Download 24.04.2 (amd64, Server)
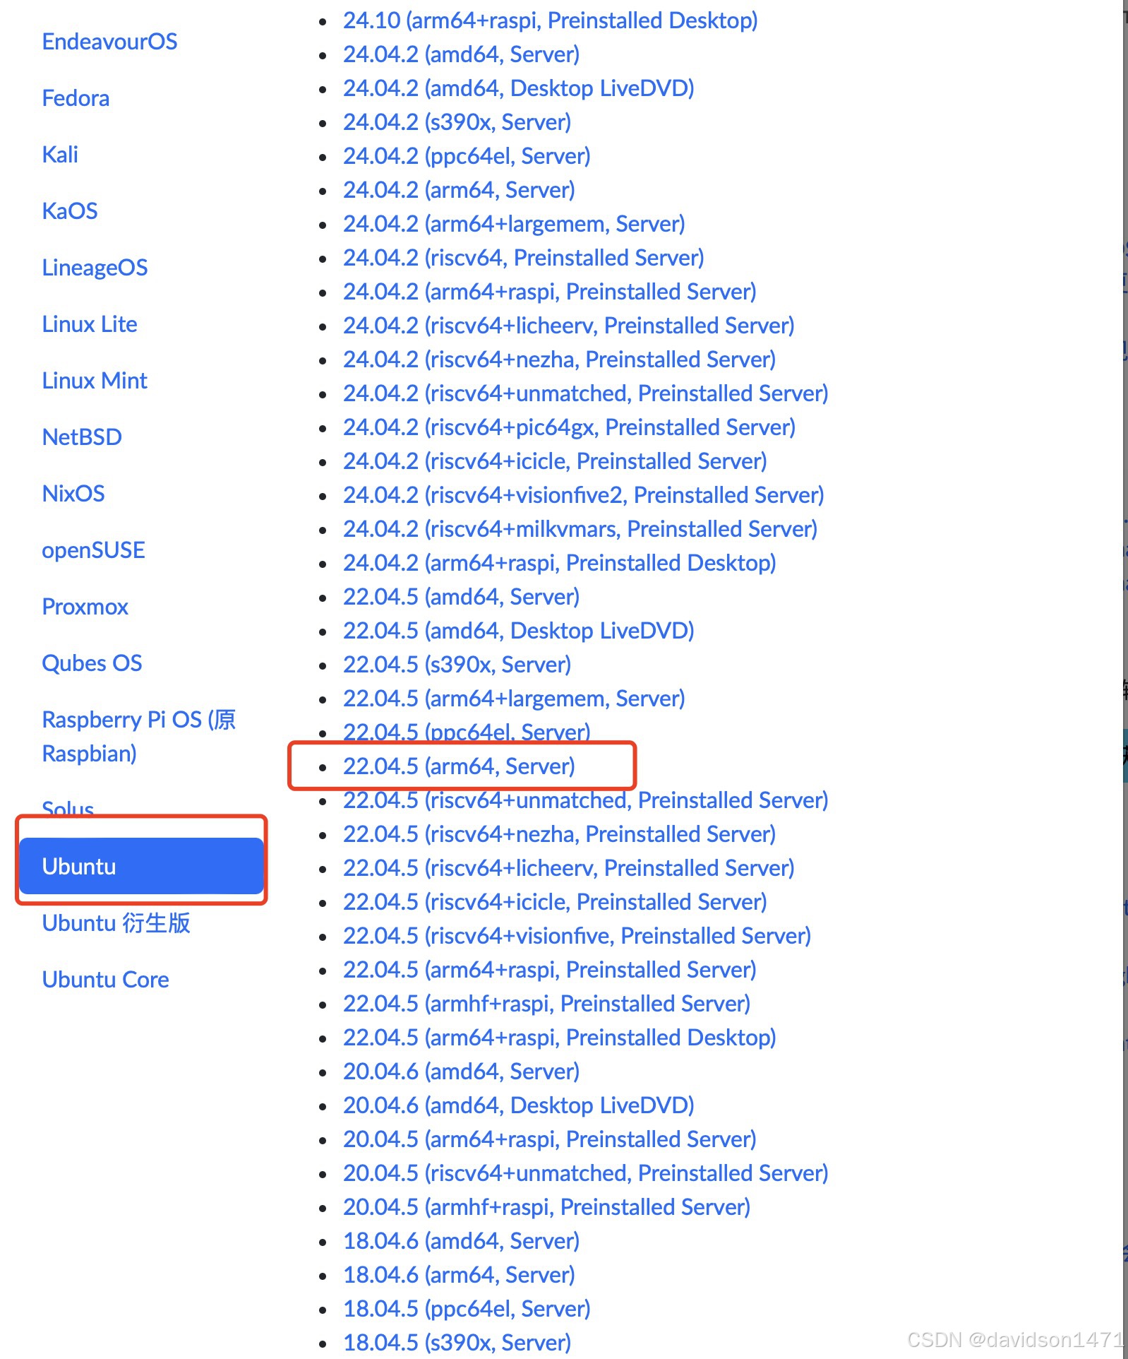 [x=462, y=54]
